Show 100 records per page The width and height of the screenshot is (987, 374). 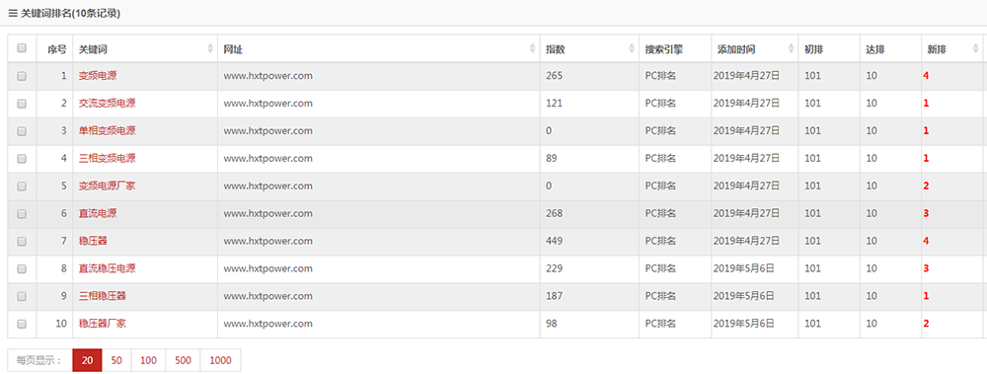coord(149,361)
